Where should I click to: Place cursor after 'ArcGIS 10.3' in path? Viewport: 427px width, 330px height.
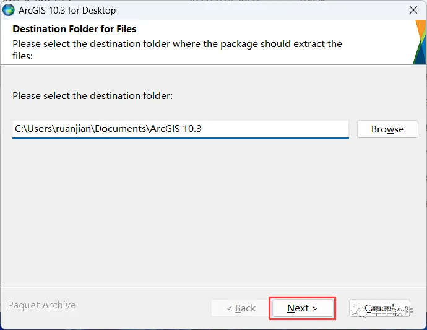[202, 129]
